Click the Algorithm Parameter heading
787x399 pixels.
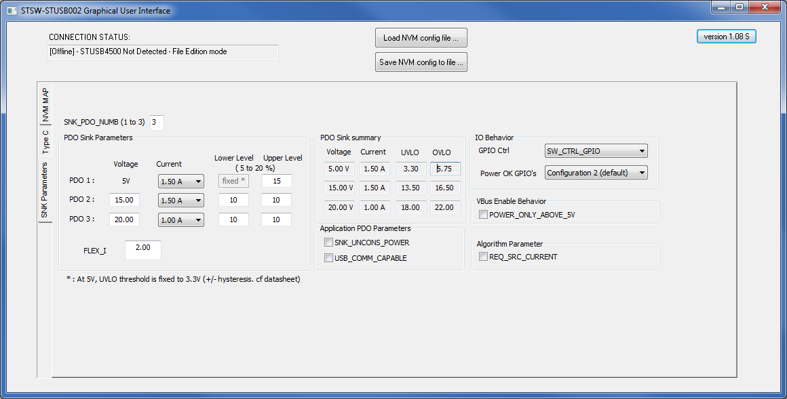coord(510,244)
